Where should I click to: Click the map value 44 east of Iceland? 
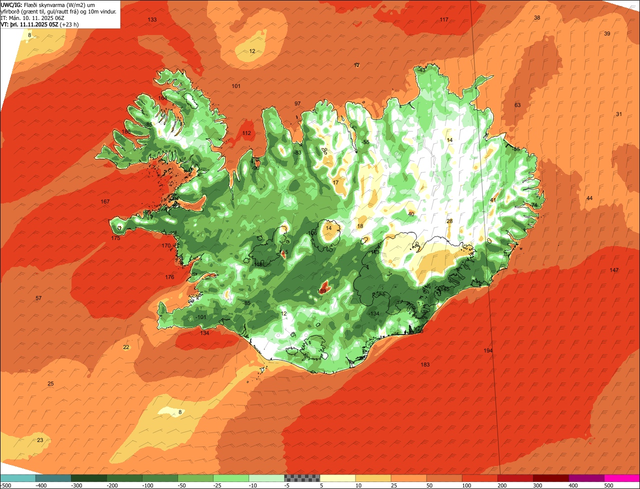589,198
